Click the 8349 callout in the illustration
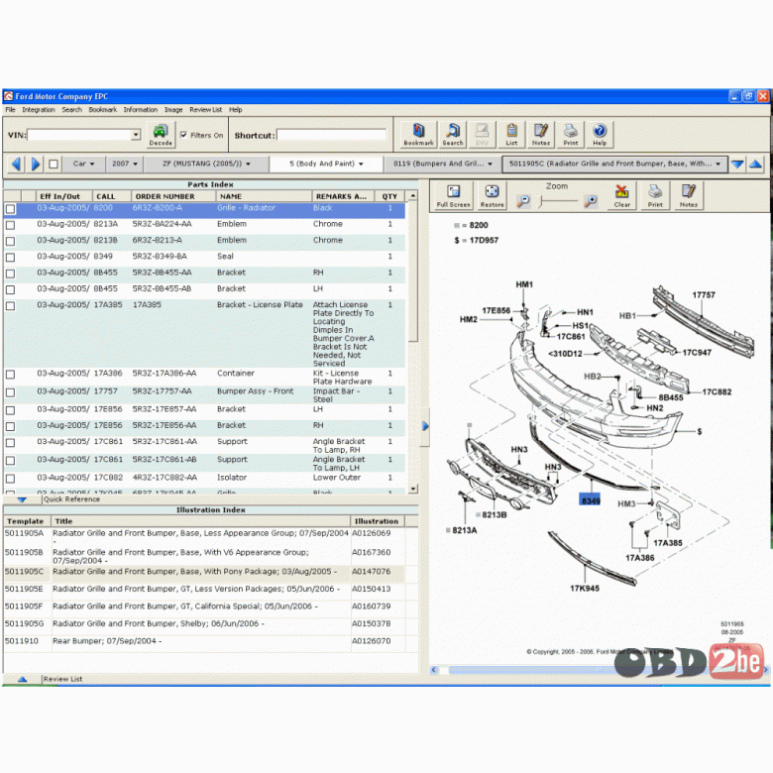This screenshot has width=773, height=773. point(590,500)
